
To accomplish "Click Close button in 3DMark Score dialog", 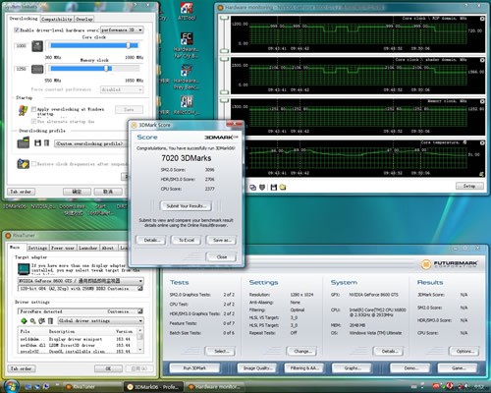I will 221,257.
